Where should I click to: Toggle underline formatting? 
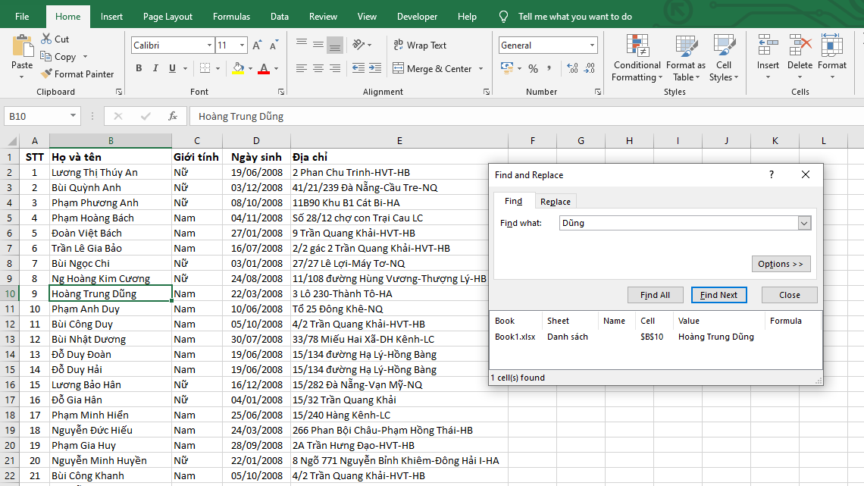172,67
